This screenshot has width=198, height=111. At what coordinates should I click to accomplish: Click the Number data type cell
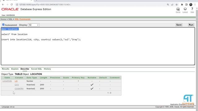[x=30, y=81]
